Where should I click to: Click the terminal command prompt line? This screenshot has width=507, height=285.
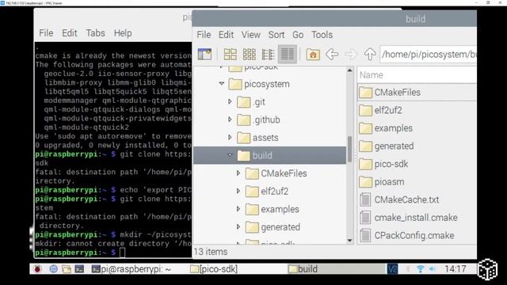click(x=112, y=253)
